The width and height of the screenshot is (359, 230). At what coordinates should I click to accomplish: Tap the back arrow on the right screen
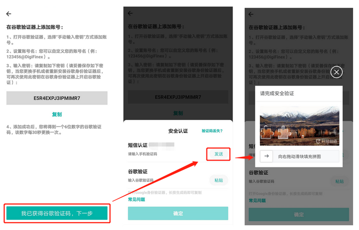(251, 14)
